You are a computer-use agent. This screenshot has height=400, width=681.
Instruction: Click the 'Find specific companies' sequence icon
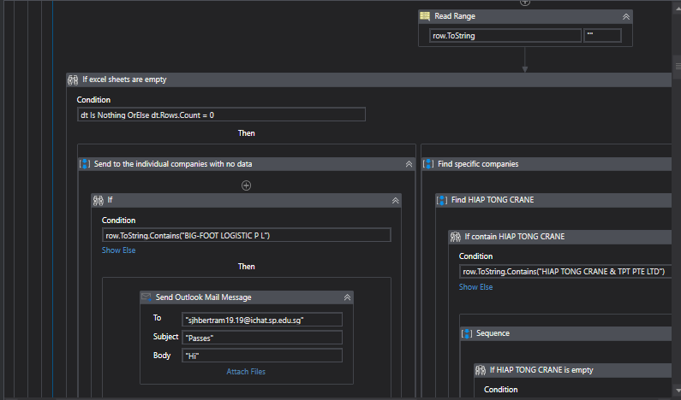pyautogui.click(x=428, y=163)
